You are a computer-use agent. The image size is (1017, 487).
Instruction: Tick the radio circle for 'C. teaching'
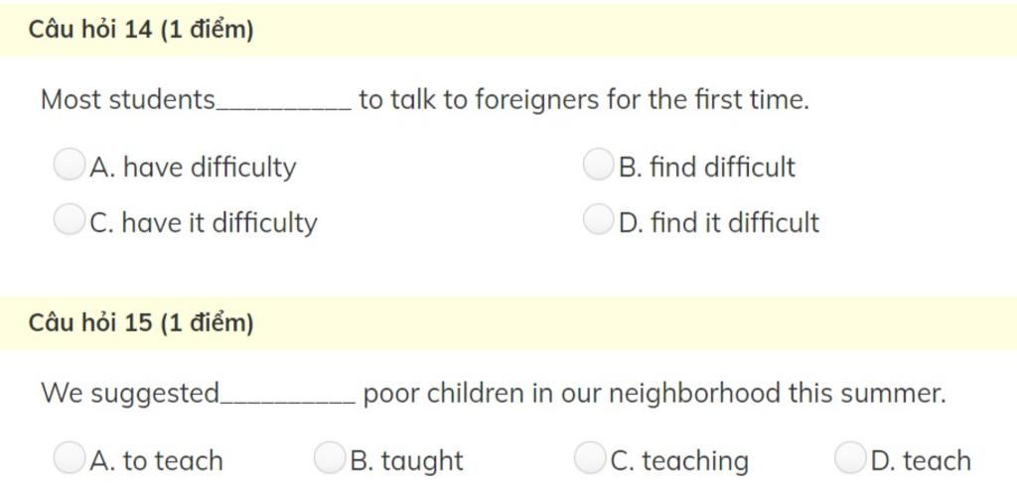[590, 458]
